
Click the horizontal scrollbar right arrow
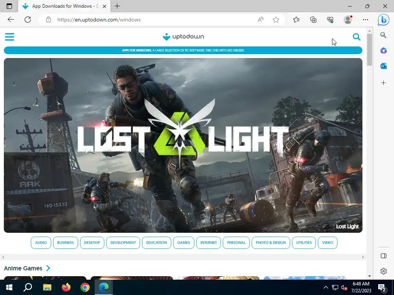(x=363, y=257)
